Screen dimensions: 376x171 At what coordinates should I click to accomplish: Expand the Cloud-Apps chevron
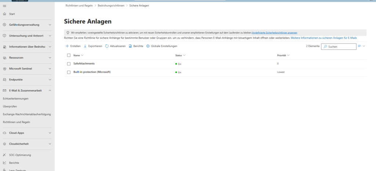coord(50,133)
